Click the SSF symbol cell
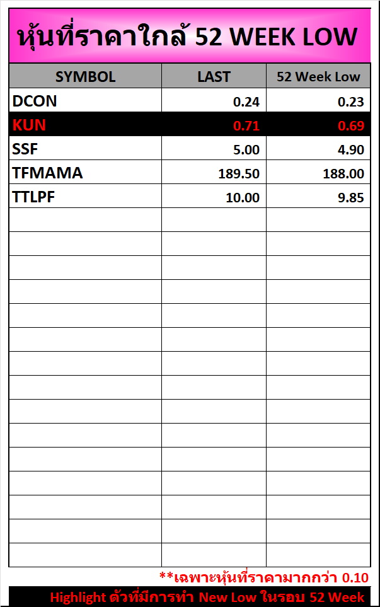The image size is (380, 607). [25, 149]
